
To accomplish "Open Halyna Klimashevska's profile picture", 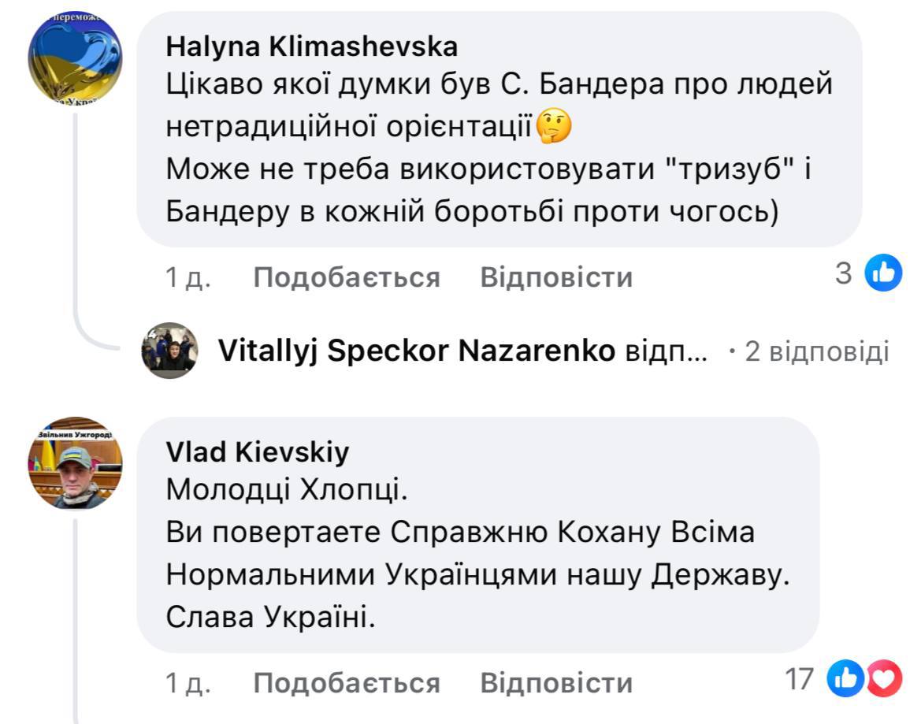I will point(75,58).
